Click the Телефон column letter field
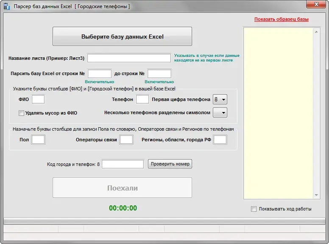Screen dimensions: 329x244 click(142, 99)
